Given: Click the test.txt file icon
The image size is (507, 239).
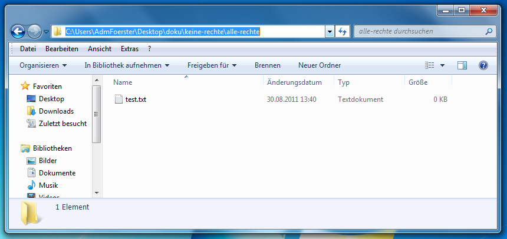Looking at the screenshot, I should tap(118, 99).
